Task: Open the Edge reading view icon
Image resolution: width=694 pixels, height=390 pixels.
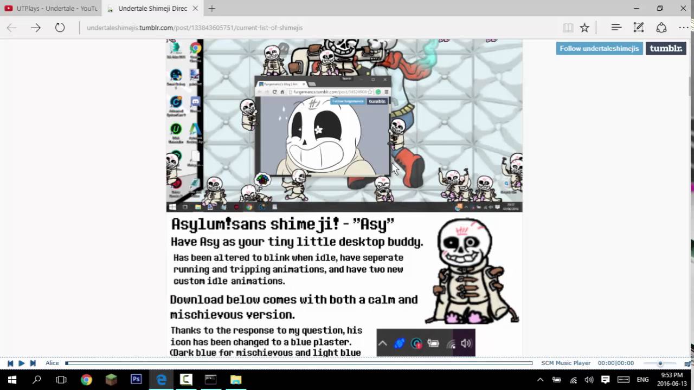Action: click(568, 28)
